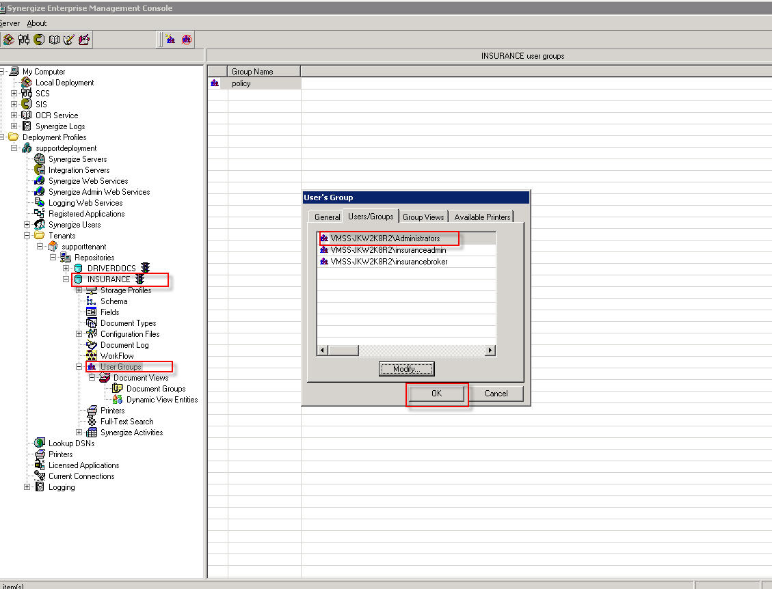Click the Cancel button in dialog
The width and height of the screenshot is (772, 589).
point(496,394)
